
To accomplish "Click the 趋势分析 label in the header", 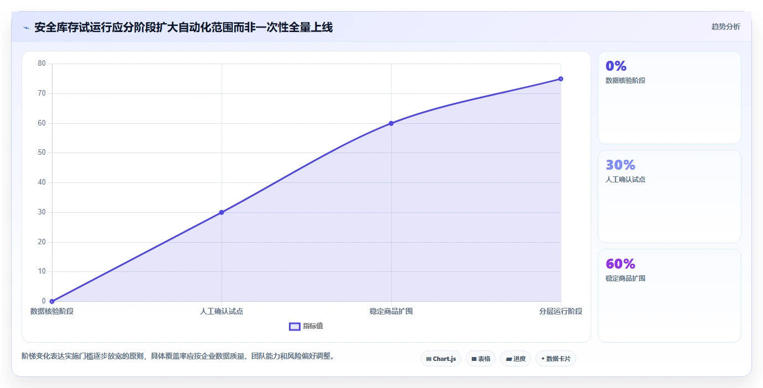I will [725, 27].
